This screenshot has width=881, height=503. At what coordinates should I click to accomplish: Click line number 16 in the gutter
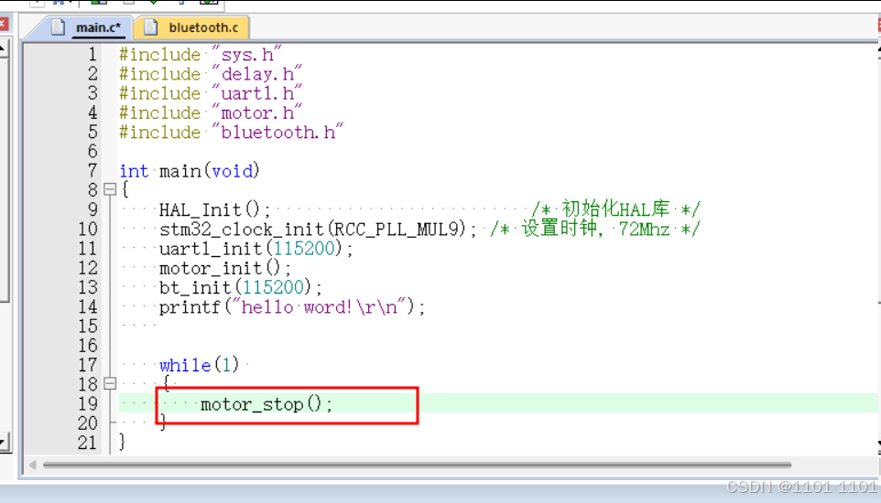[x=88, y=346]
